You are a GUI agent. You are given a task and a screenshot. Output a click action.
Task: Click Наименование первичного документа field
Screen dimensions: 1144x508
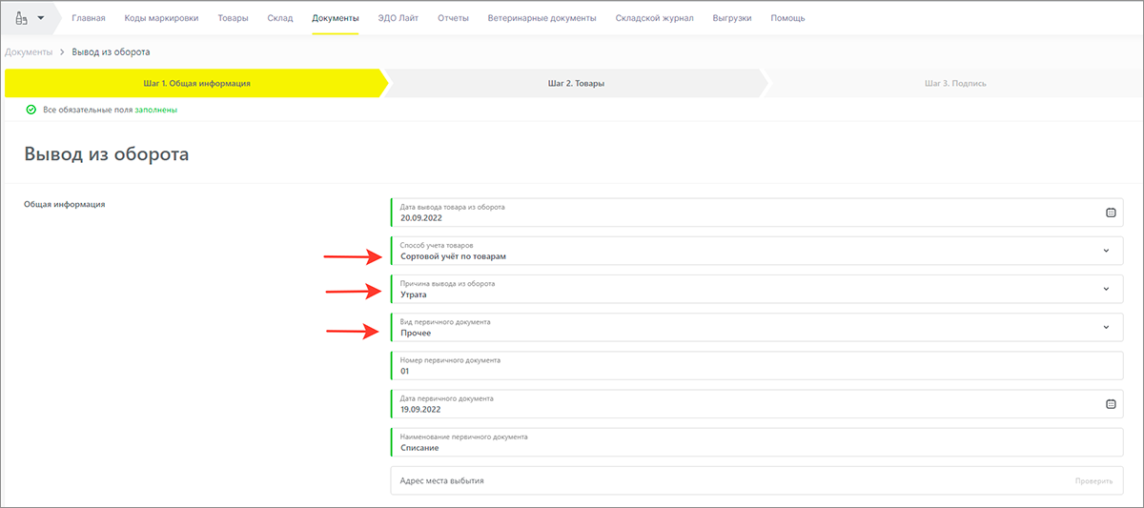coord(757,442)
